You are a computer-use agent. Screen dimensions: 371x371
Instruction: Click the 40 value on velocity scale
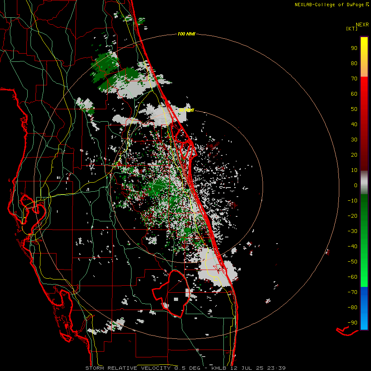coord(354,124)
